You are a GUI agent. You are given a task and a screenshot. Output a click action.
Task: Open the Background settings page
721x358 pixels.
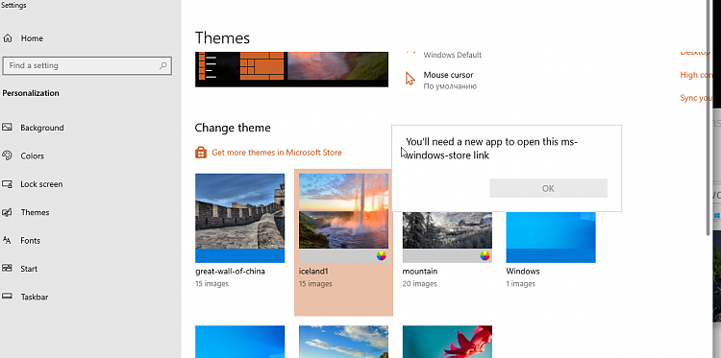42,128
